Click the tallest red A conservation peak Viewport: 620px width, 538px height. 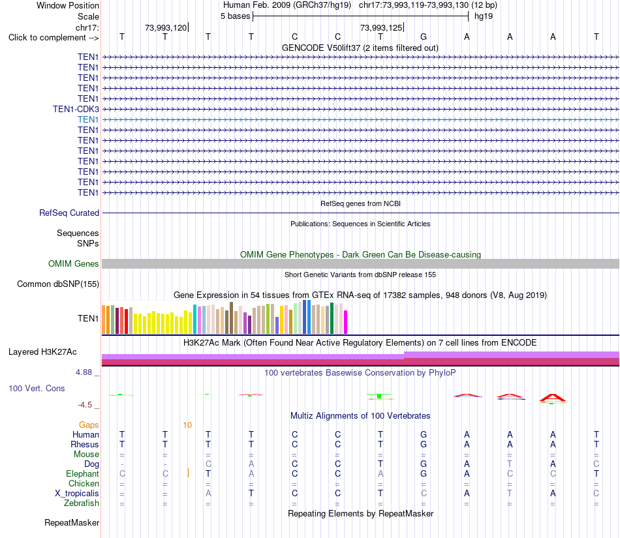click(553, 398)
